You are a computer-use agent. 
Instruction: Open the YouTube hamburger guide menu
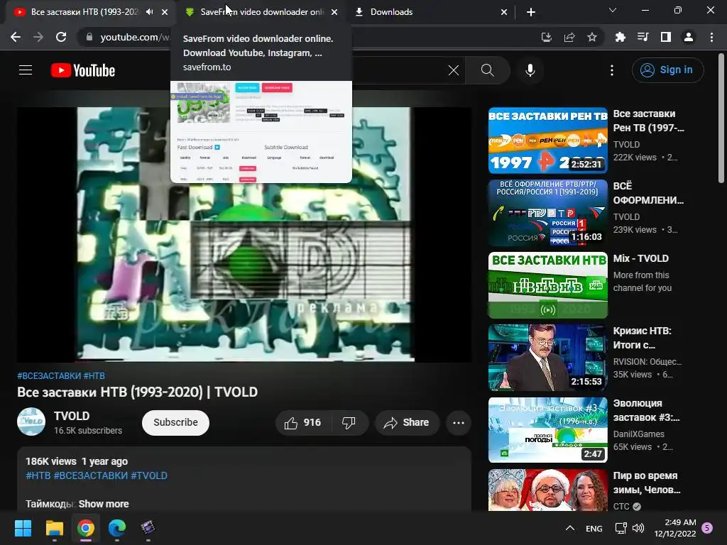tap(26, 70)
